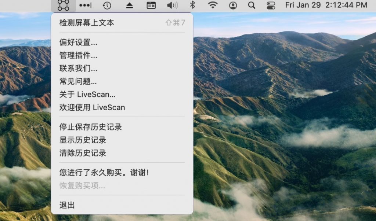Viewport: 376px width, 221px height.
Task: Open the volume sound icon
Action: [x=173, y=5]
